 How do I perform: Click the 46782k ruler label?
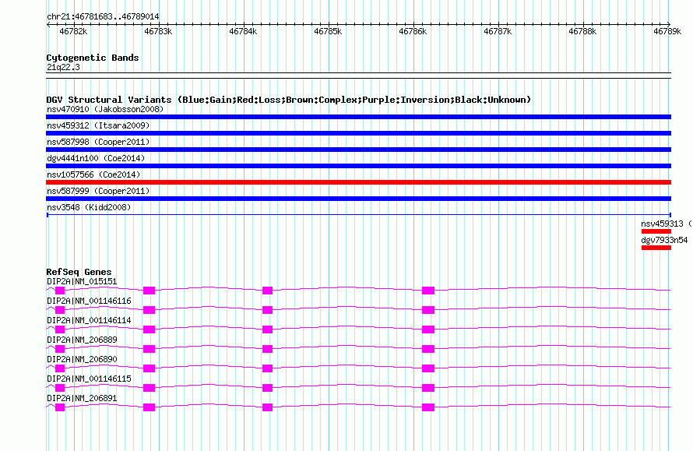73,31
